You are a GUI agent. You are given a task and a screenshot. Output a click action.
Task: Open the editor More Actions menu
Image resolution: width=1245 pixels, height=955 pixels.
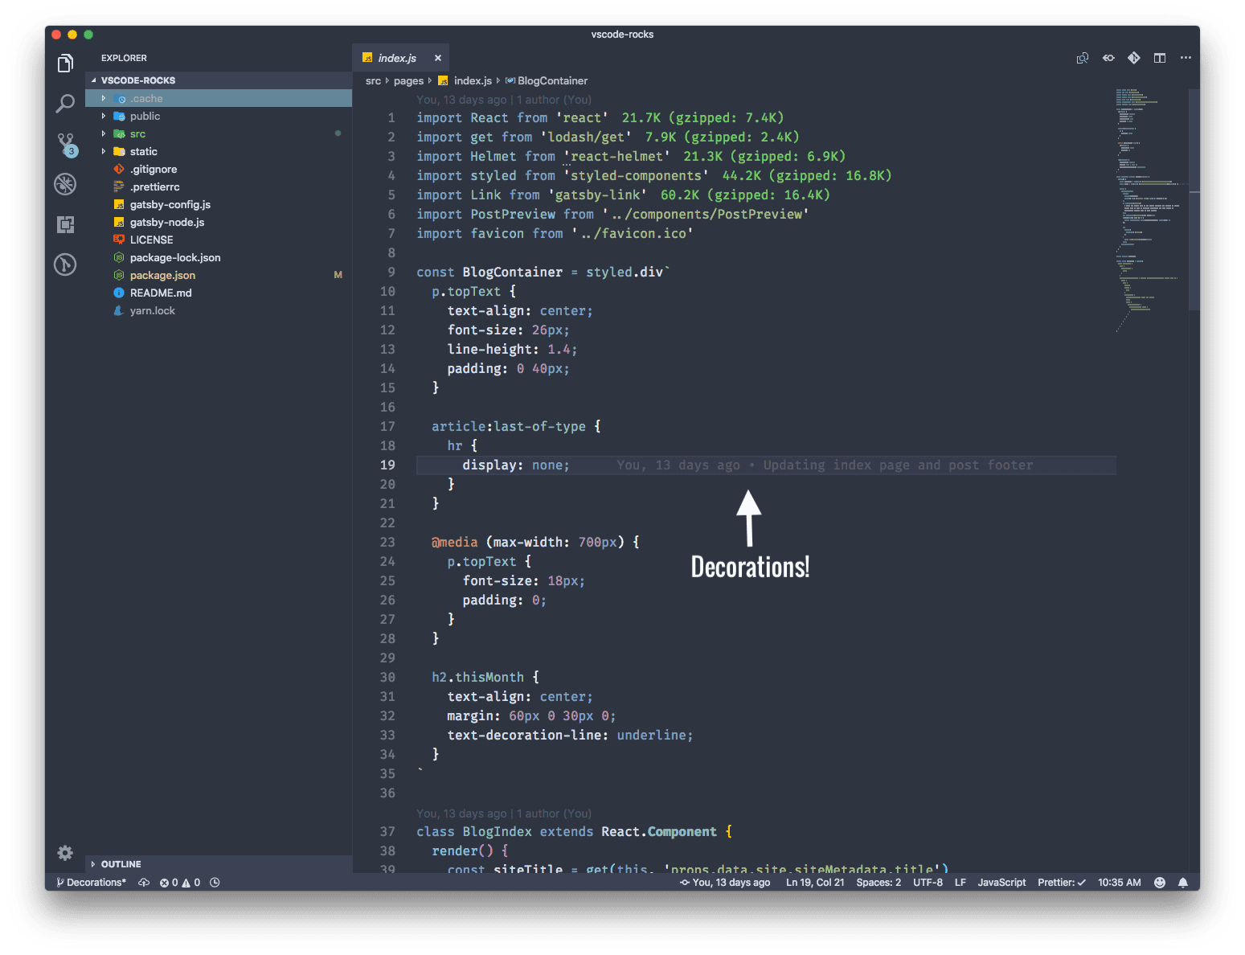[1185, 58]
